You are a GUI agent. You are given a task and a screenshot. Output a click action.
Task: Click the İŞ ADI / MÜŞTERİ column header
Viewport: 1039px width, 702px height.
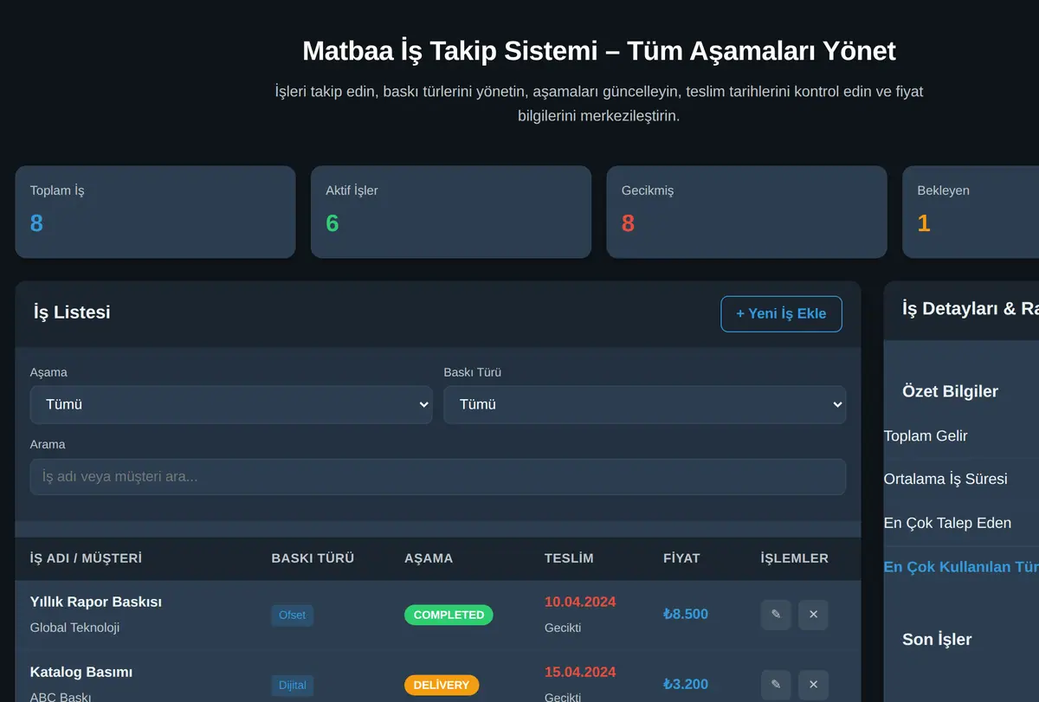click(x=86, y=558)
